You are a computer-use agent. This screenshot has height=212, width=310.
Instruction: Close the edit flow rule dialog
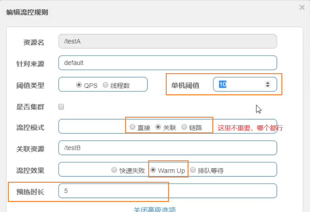[302, 7]
